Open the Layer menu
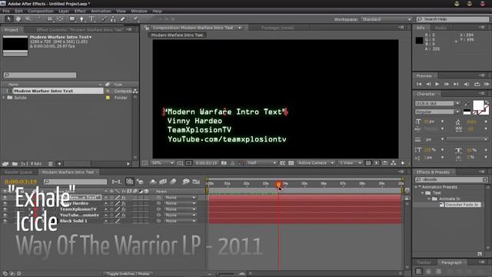The image size is (492, 277). (x=64, y=11)
